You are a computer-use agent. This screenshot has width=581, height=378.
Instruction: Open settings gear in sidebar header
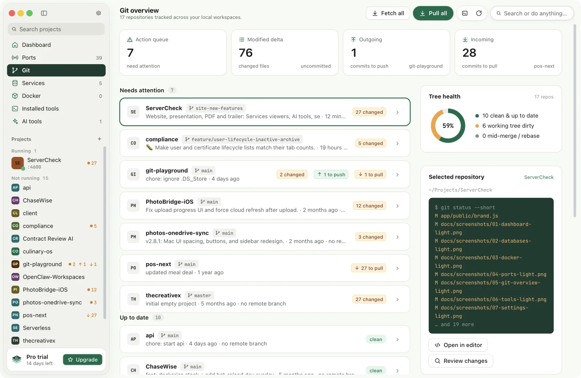[98, 13]
